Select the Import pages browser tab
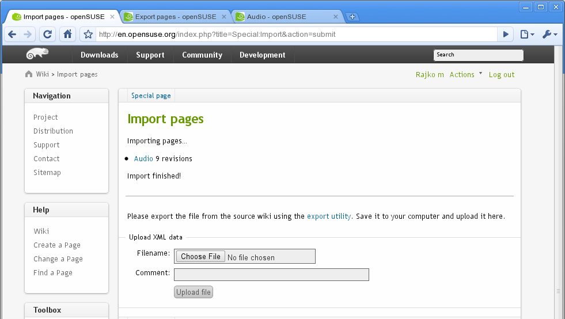 [x=63, y=17]
